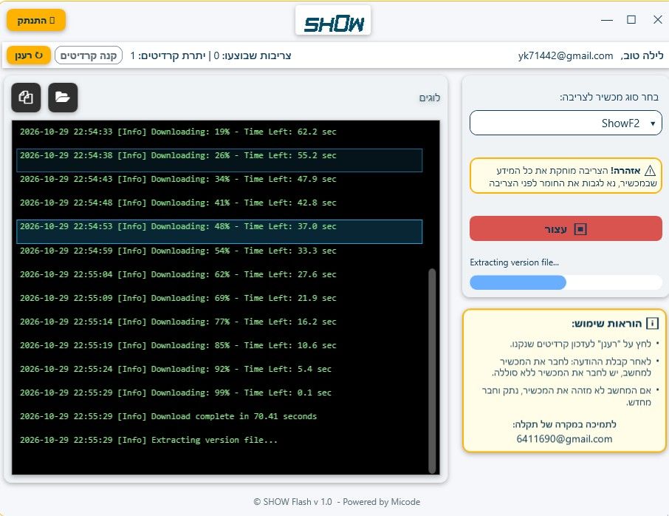This screenshot has width=669, height=516.
Task: Click the לוגים logs heading
Action: click(x=429, y=98)
